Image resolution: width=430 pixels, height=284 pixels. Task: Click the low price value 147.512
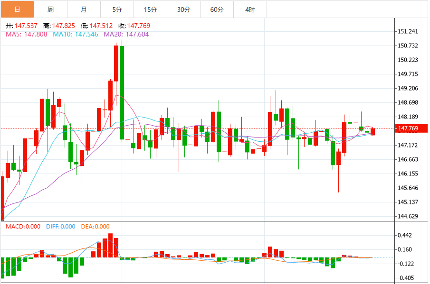(101, 26)
